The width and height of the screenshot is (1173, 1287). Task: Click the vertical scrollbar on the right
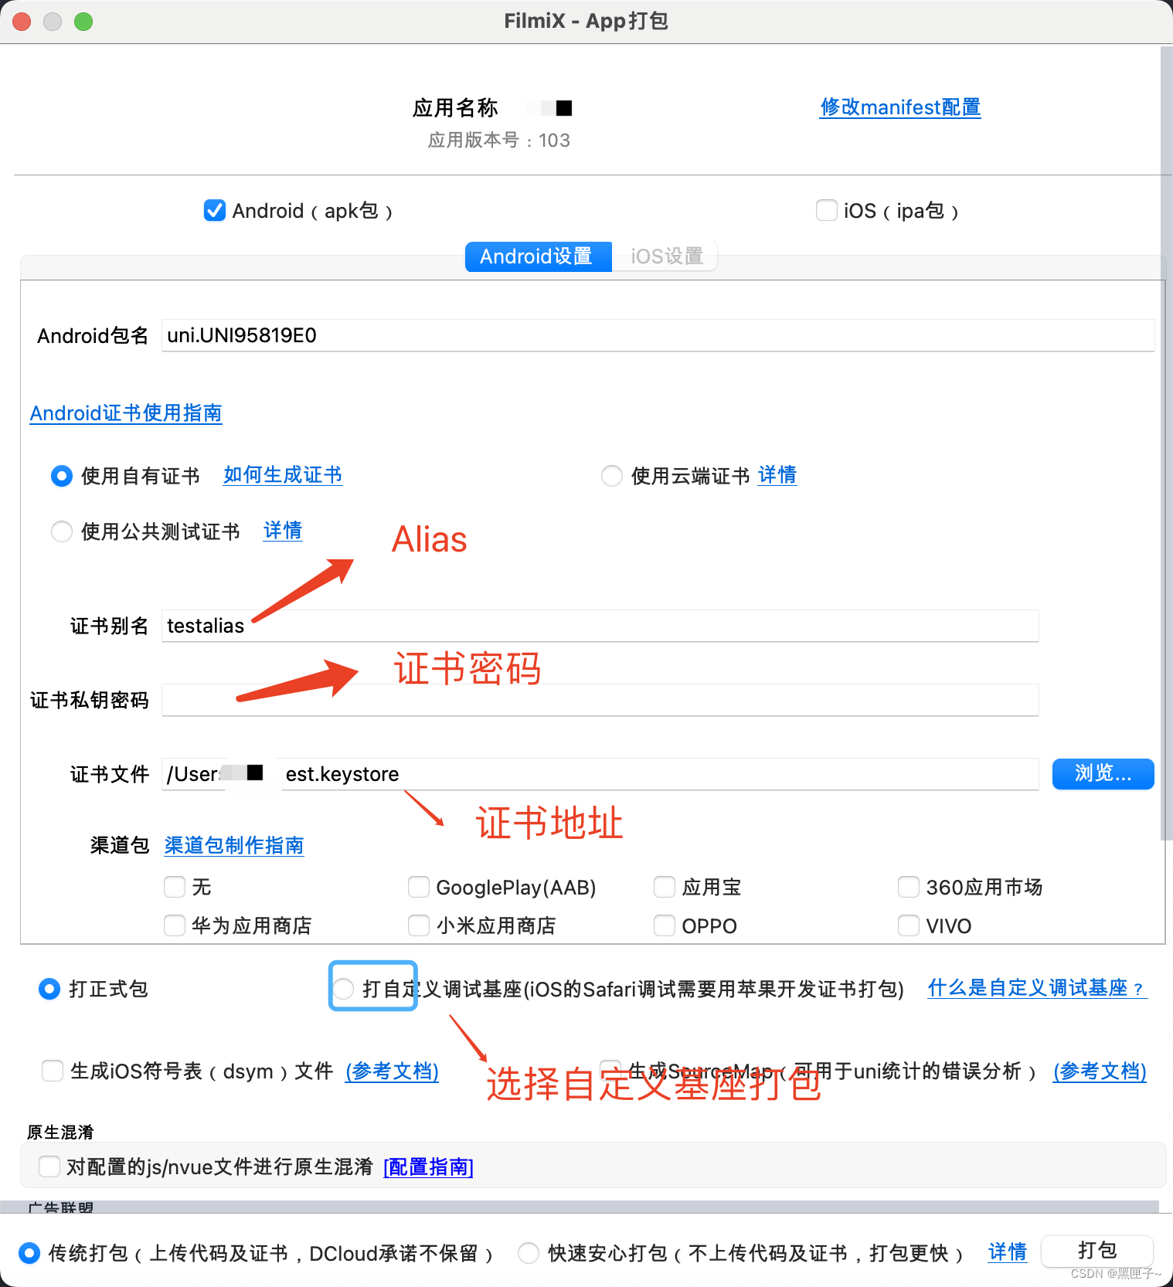pyautogui.click(x=1166, y=444)
